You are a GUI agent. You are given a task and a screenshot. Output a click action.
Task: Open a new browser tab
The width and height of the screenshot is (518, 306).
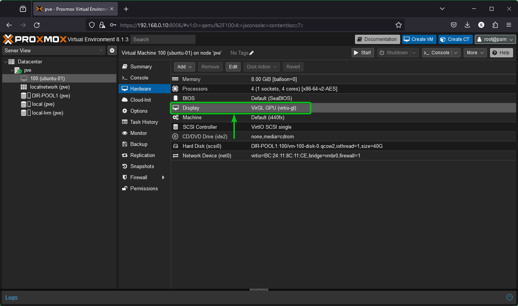(126, 9)
